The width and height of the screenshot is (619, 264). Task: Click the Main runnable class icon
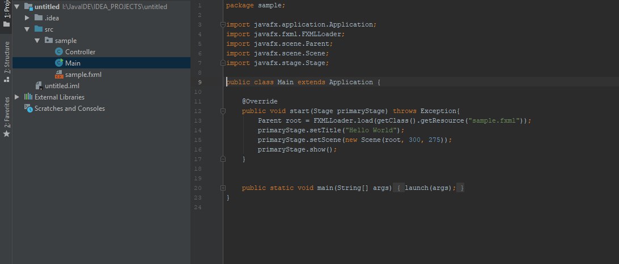[59, 63]
